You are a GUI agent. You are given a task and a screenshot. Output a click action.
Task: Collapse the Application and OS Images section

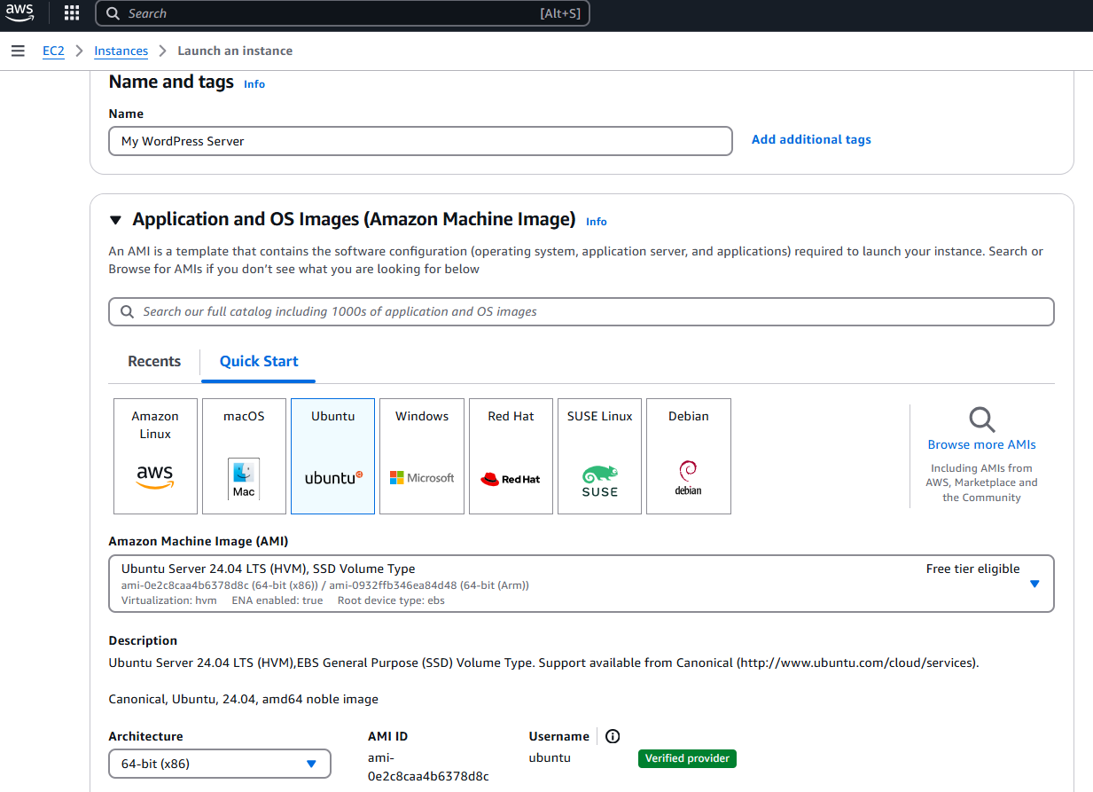tap(115, 220)
